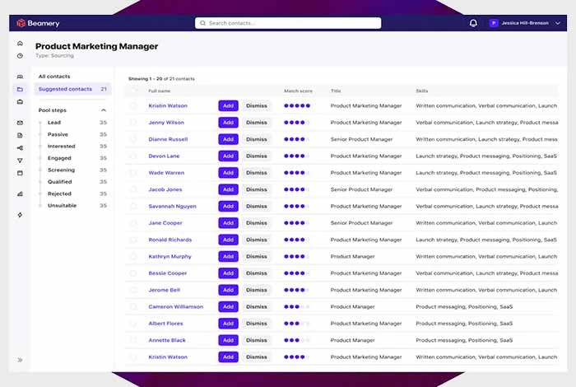The image size is (576, 387).
Task: Go to Home via sidebar house icon
Action: pos(20,44)
